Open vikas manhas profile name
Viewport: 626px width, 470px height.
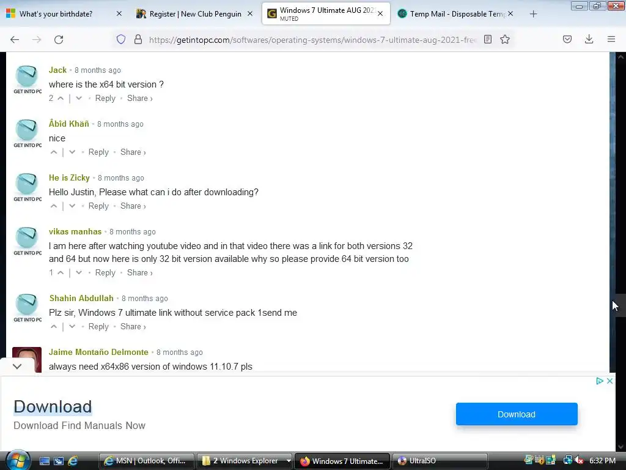pyautogui.click(x=75, y=232)
